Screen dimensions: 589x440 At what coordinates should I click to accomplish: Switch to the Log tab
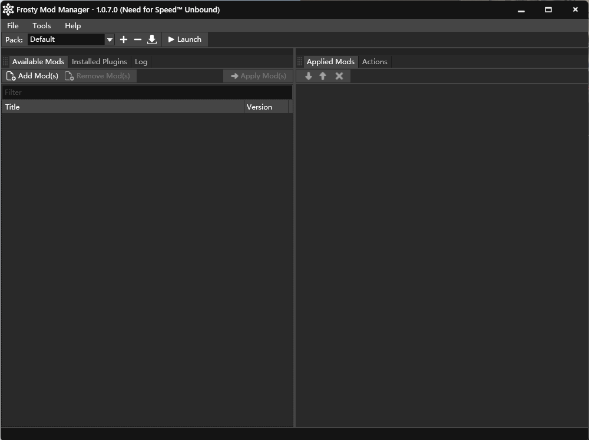[x=141, y=62]
